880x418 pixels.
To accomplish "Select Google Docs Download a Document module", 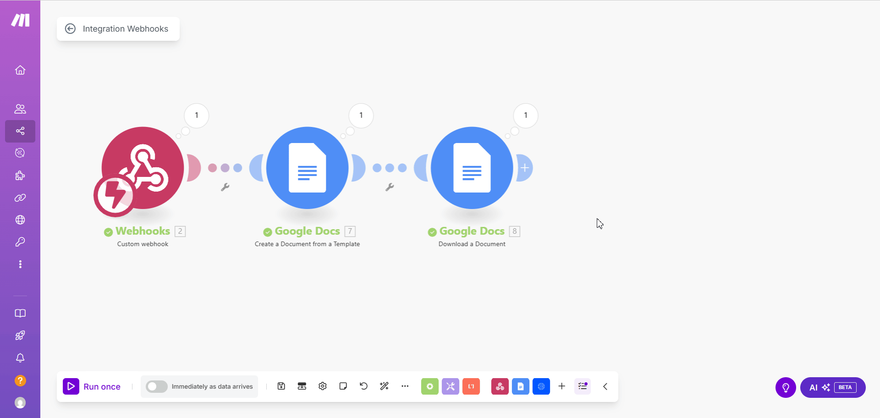I will click(x=472, y=168).
